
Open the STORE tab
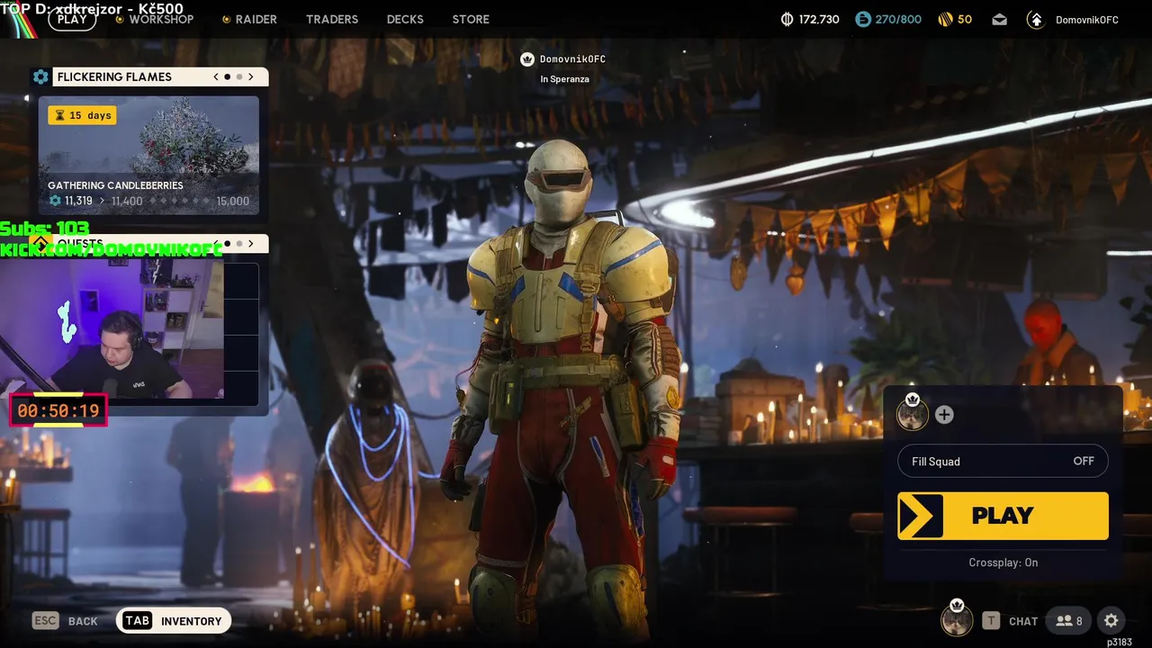click(x=471, y=19)
